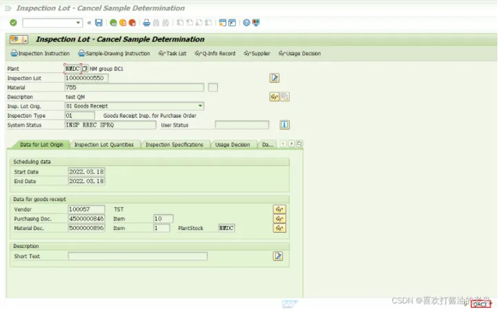Click the Print icon in toolbar
The width and height of the screenshot is (498, 312).
tap(146, 23)
